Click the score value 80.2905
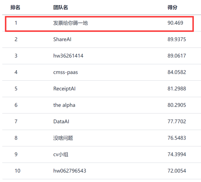Viewport: 201px width, 182px height. click(177, 105)
